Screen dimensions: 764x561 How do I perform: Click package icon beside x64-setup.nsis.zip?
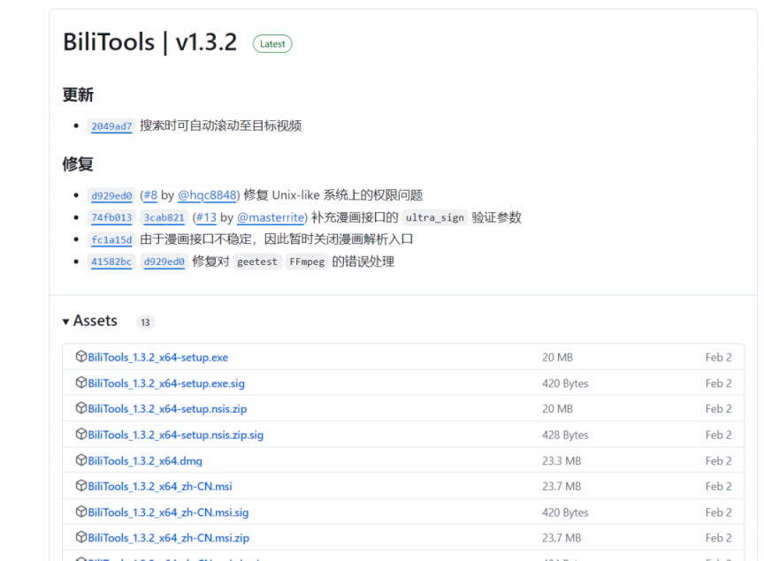pyautogui.click(x=81, y=409)
